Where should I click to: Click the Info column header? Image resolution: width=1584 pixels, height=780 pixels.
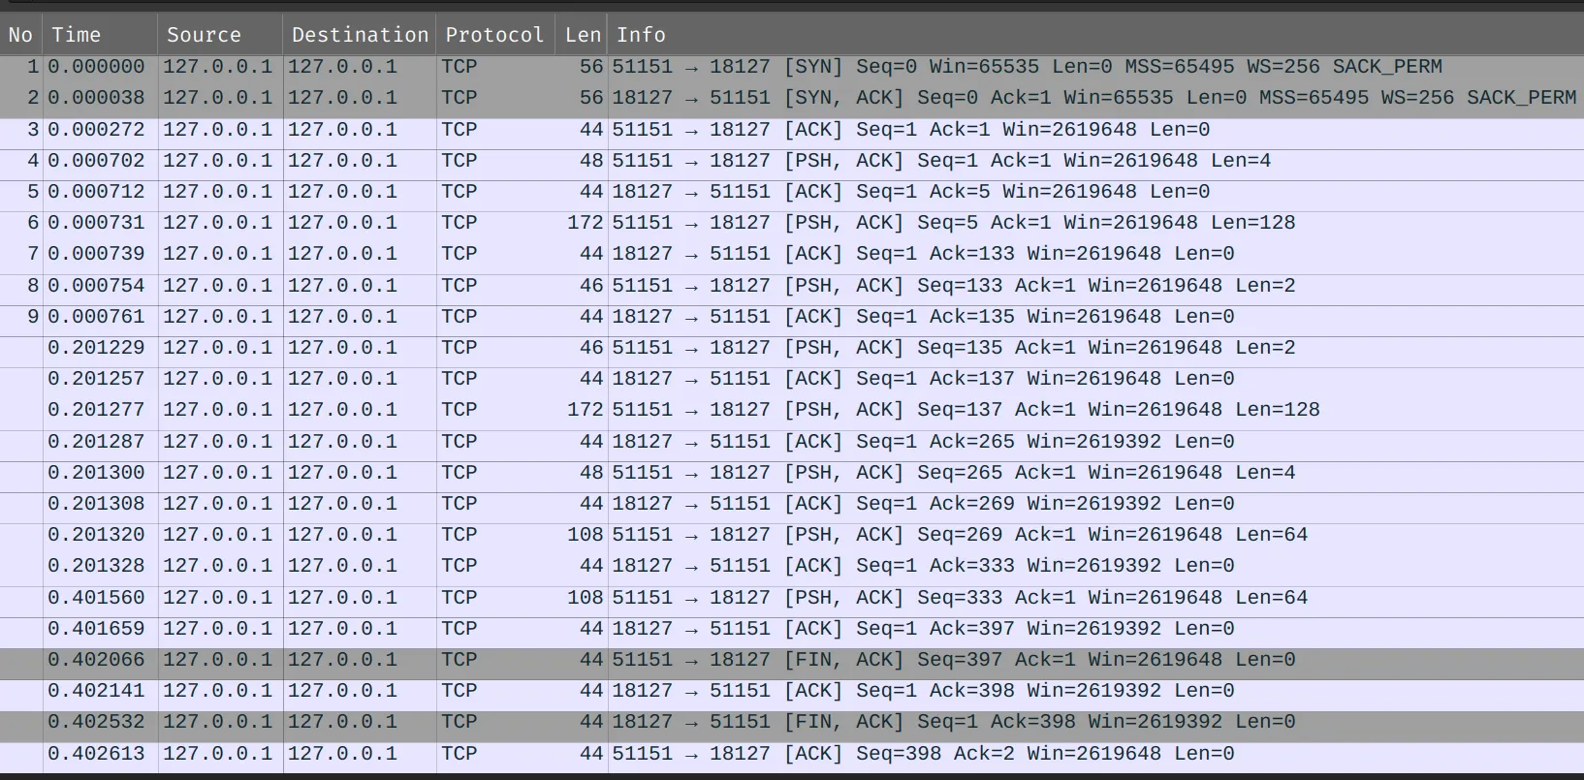point(641,35)
